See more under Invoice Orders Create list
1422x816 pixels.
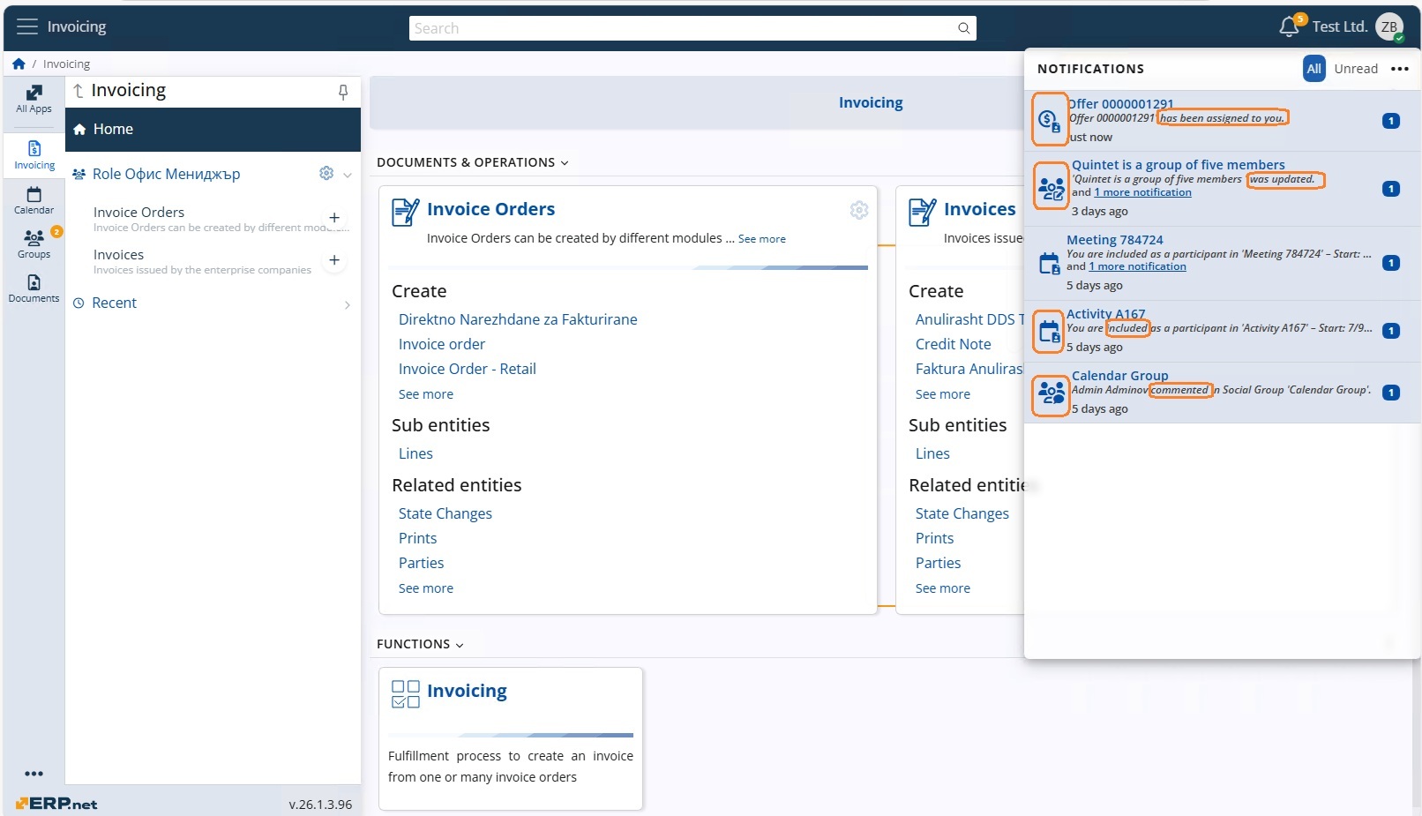click(x=425, y=394)
